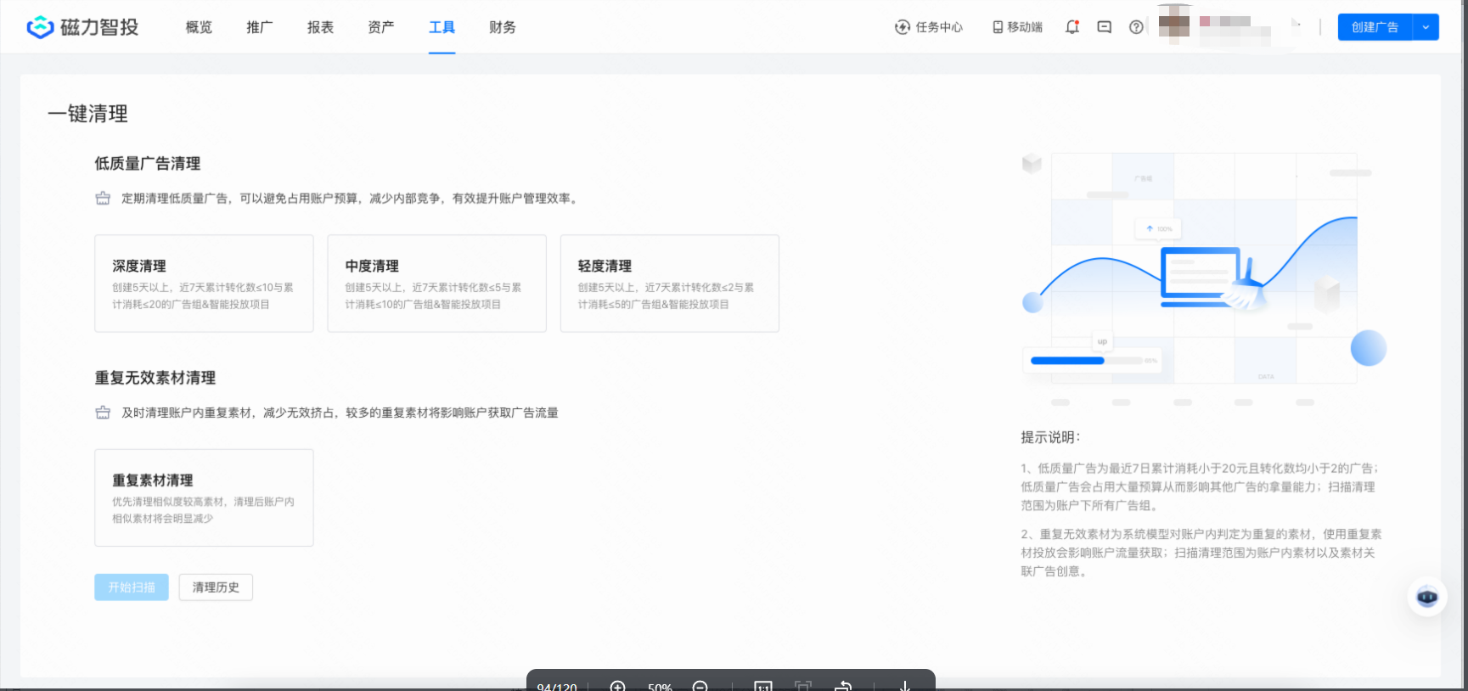1468x691 pixels.
Task: Open the robot assistant floating icon
Action: 1427,597
